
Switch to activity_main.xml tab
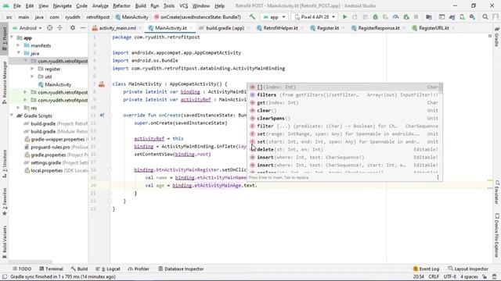pos(117,28)
